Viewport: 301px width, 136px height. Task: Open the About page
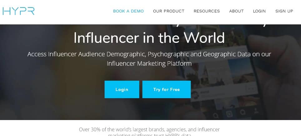(x=236, y=11)
